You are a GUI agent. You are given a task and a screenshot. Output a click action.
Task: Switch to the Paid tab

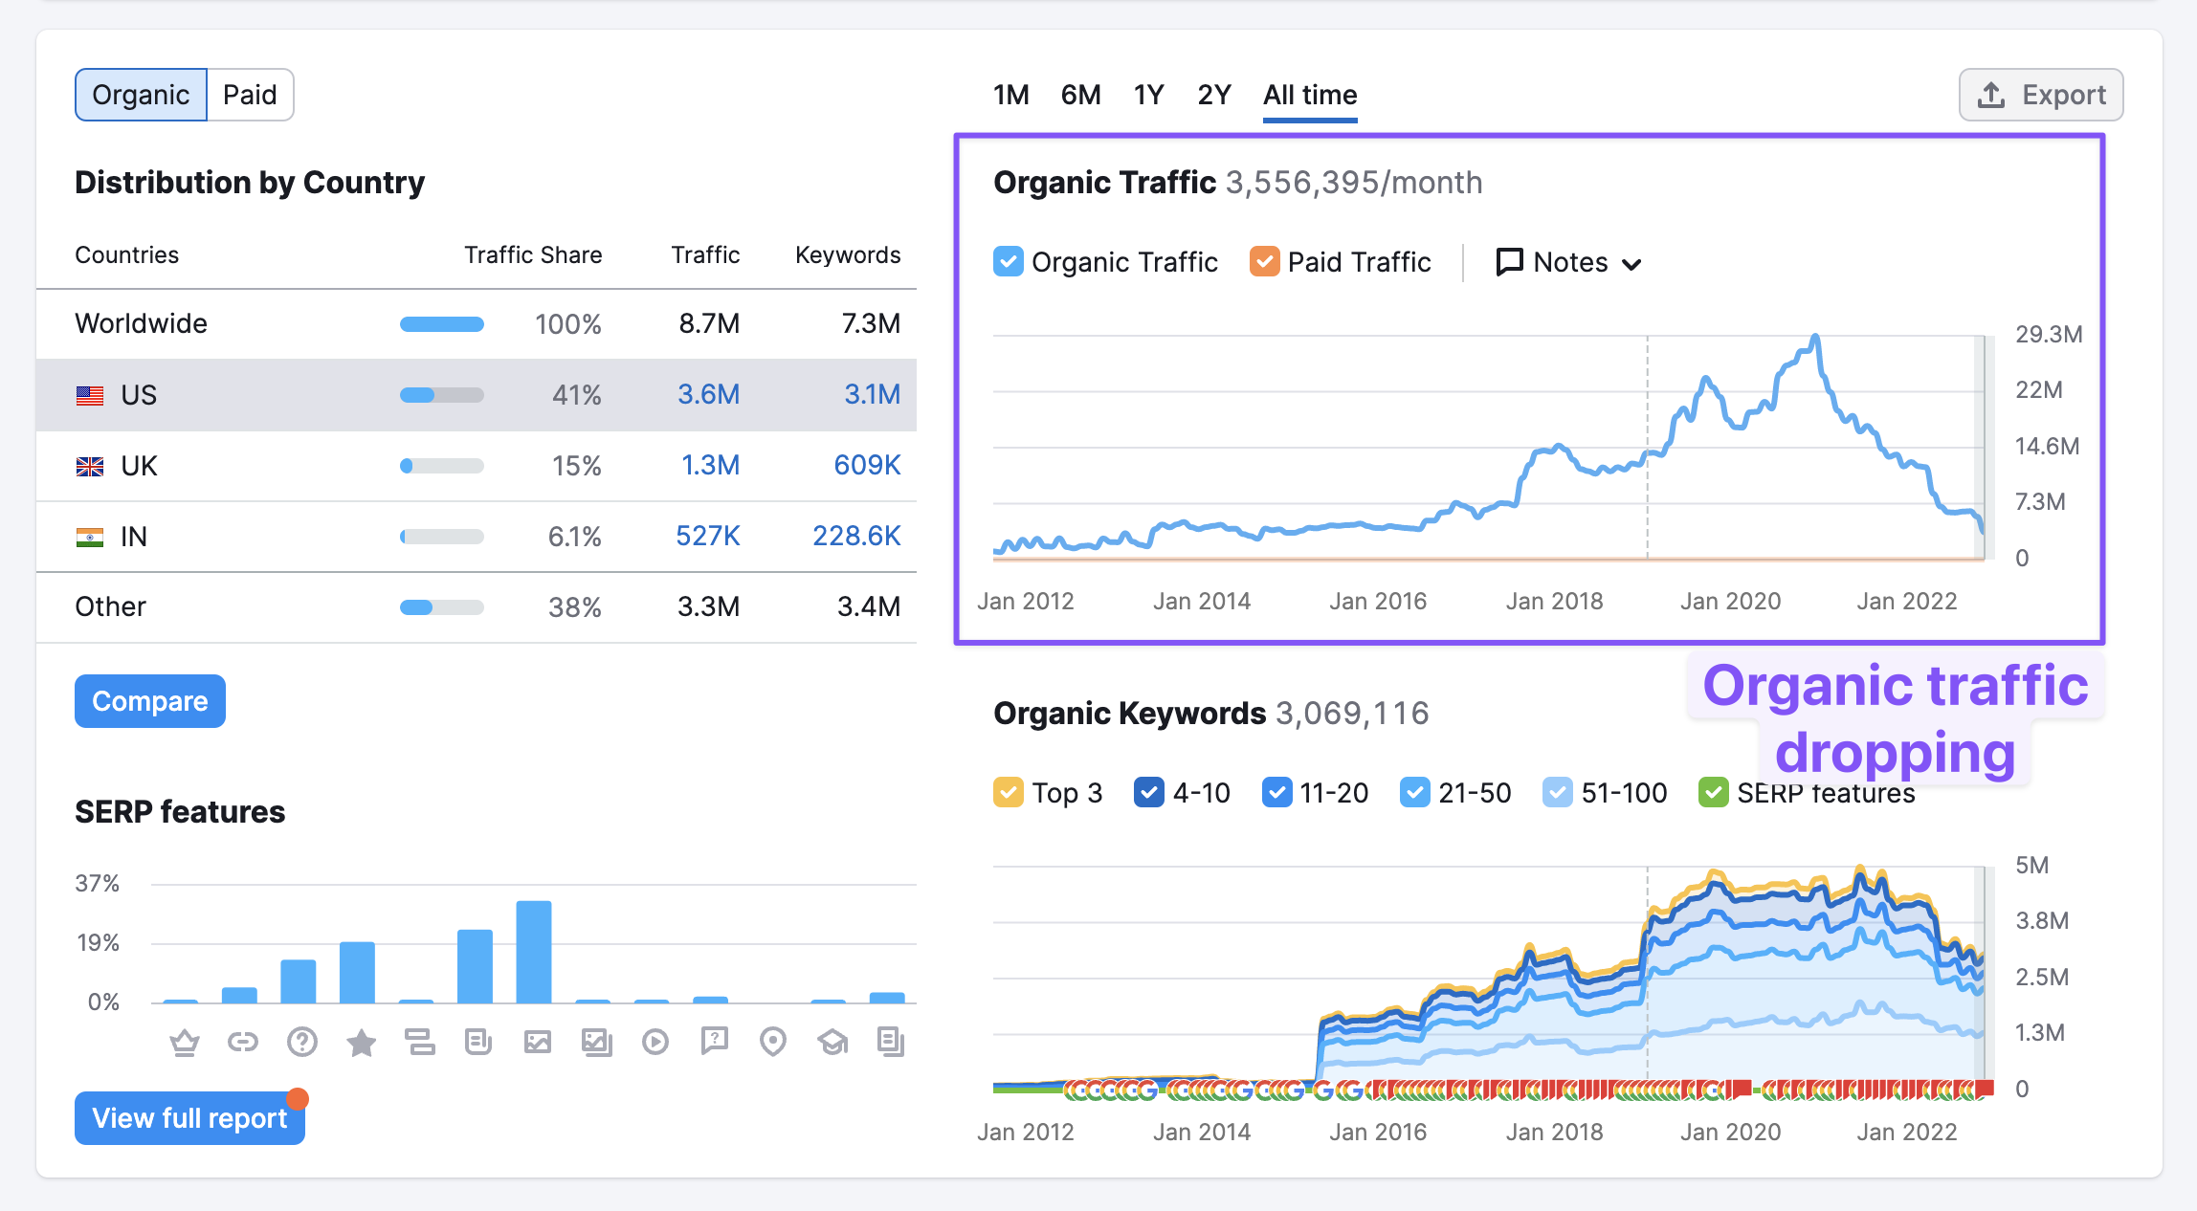click(x=249, y=94)
